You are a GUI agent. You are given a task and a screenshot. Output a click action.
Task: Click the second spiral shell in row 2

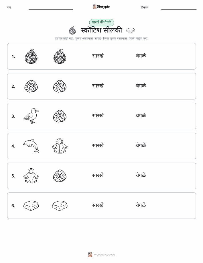pos(60,86)
